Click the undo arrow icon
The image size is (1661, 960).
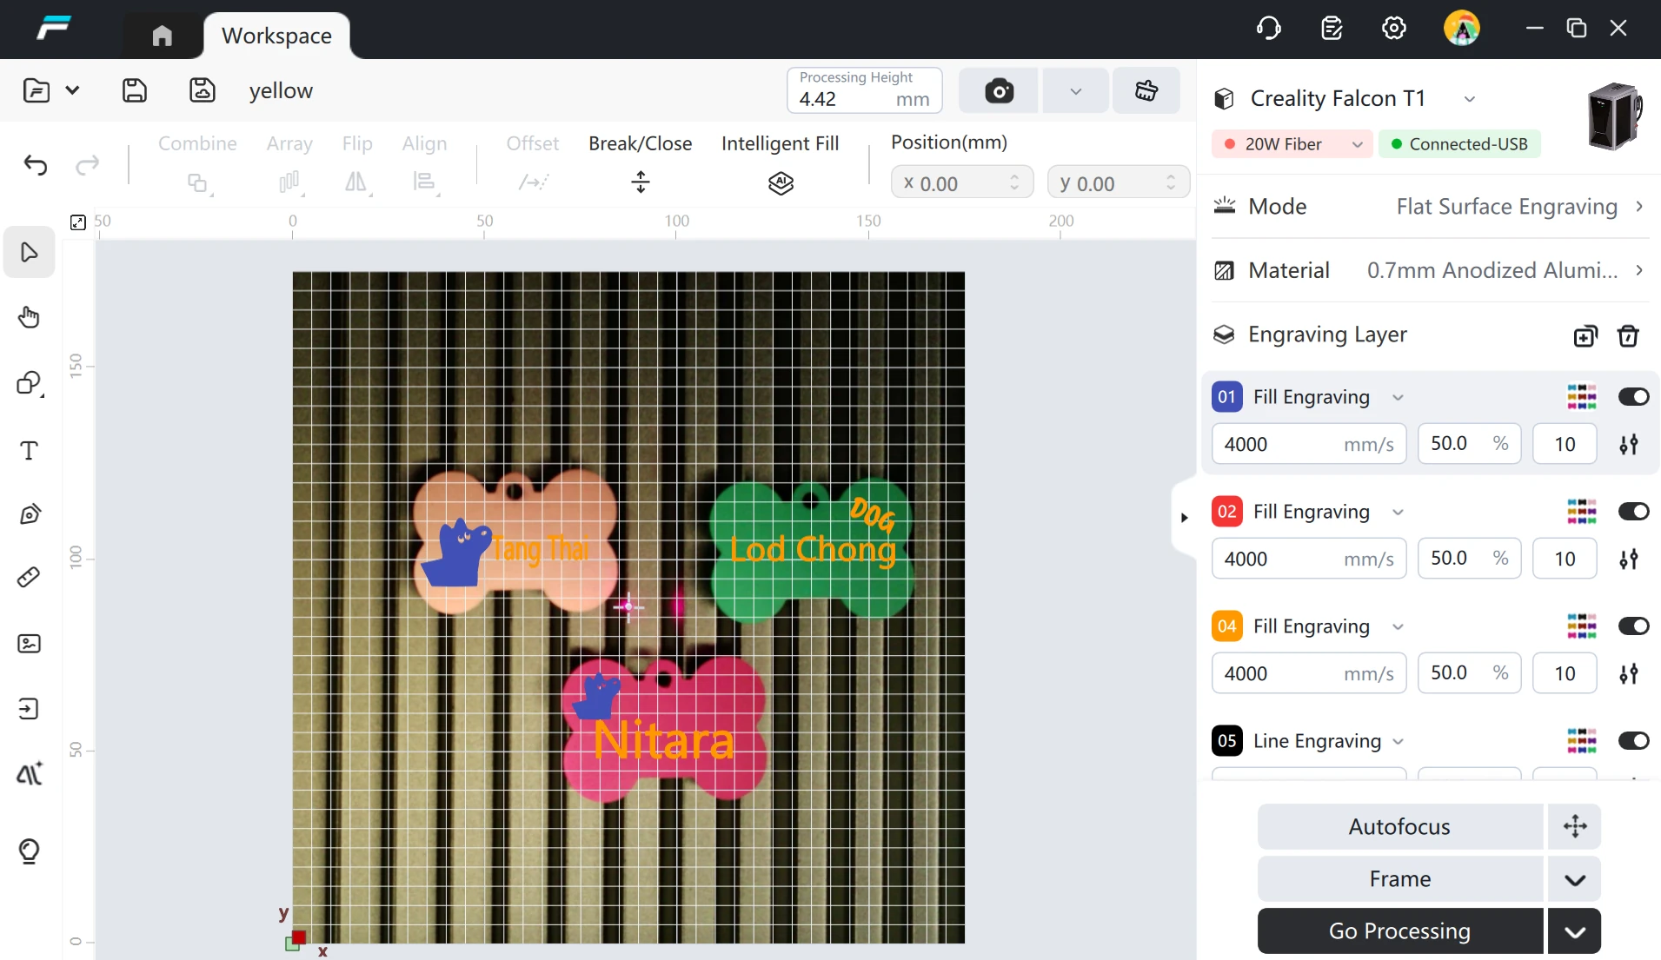tap(36, 165)
